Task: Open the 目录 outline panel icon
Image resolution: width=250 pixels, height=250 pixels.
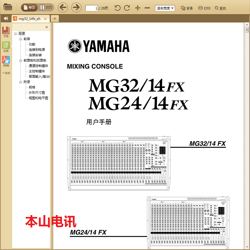Action: click(6, 47)
